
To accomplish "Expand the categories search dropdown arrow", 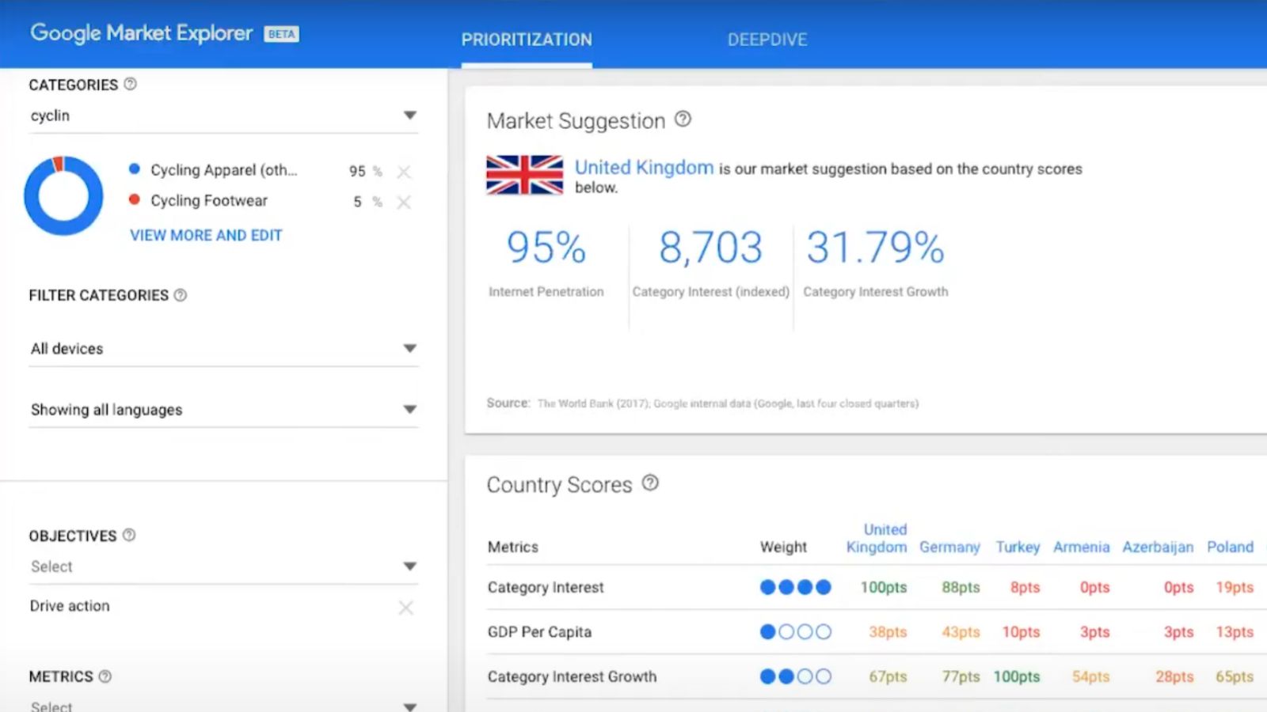I will pyautogui.click(x=409, y=116).
